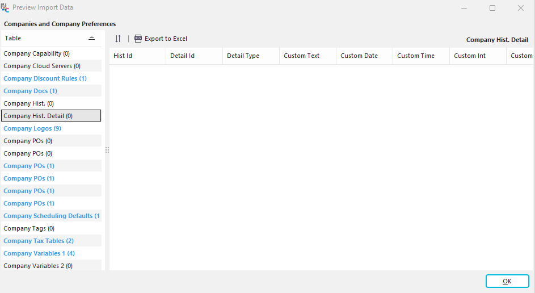Click the sort indicator in Table header
This screenshot has height=293, width=535.
click(91, 38)
